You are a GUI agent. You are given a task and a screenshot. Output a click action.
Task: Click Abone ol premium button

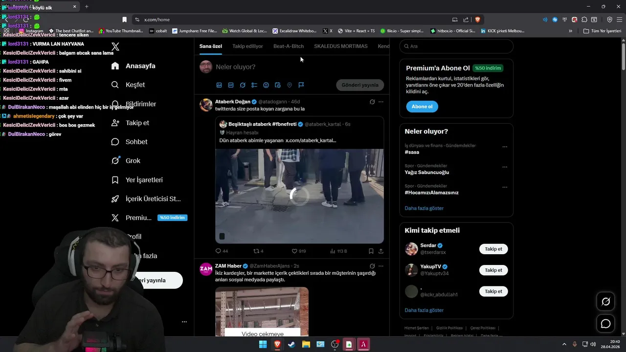coord(422,107)
